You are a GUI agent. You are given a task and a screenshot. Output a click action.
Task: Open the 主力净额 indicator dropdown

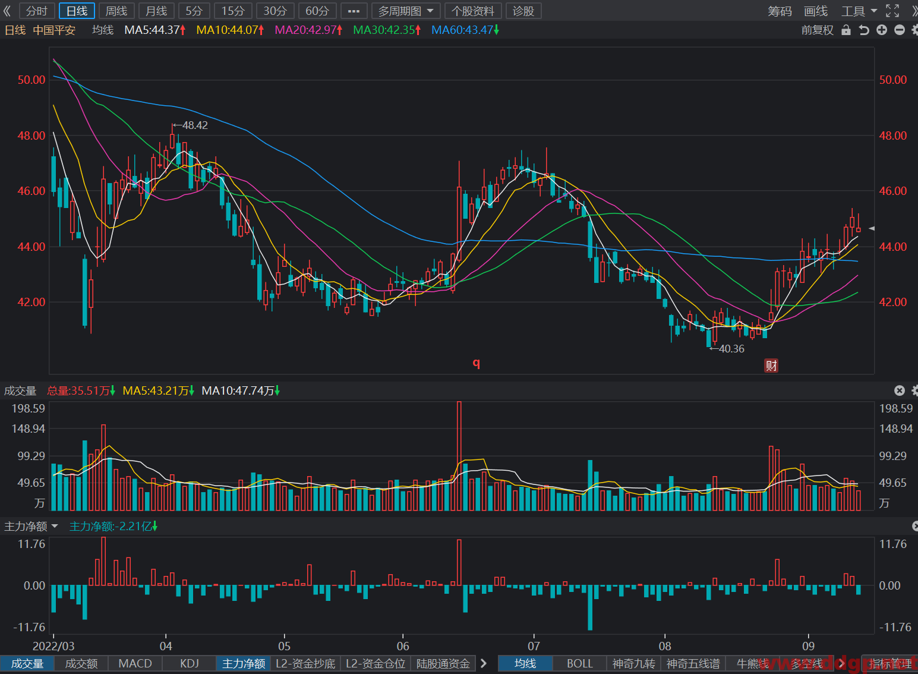pyautogui.click(x=31, y=526)
